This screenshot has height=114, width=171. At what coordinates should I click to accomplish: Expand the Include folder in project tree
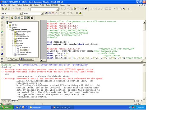click(13, 41)
